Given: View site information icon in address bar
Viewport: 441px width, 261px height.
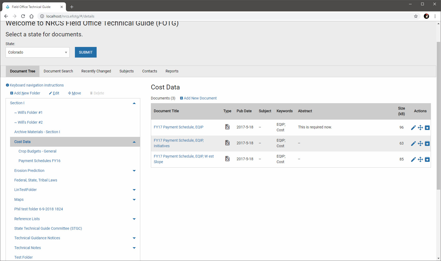Looking at the screenshot, I should [x=42, y=16].
